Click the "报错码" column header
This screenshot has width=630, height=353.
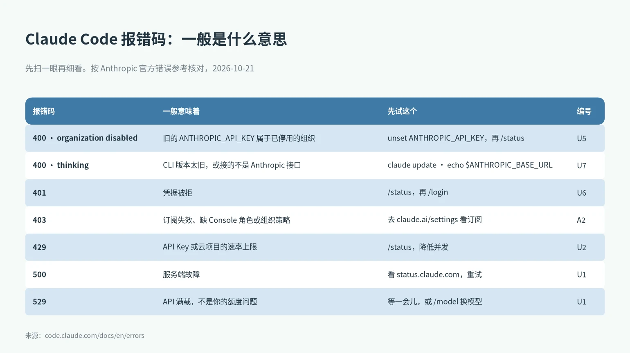click(x=44, y=111)
